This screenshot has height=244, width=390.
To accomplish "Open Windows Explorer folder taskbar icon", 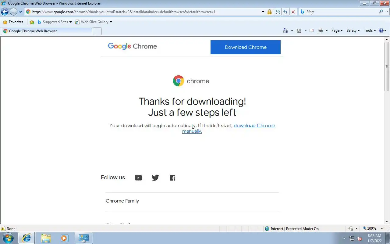I will click(x=46, y=238).
